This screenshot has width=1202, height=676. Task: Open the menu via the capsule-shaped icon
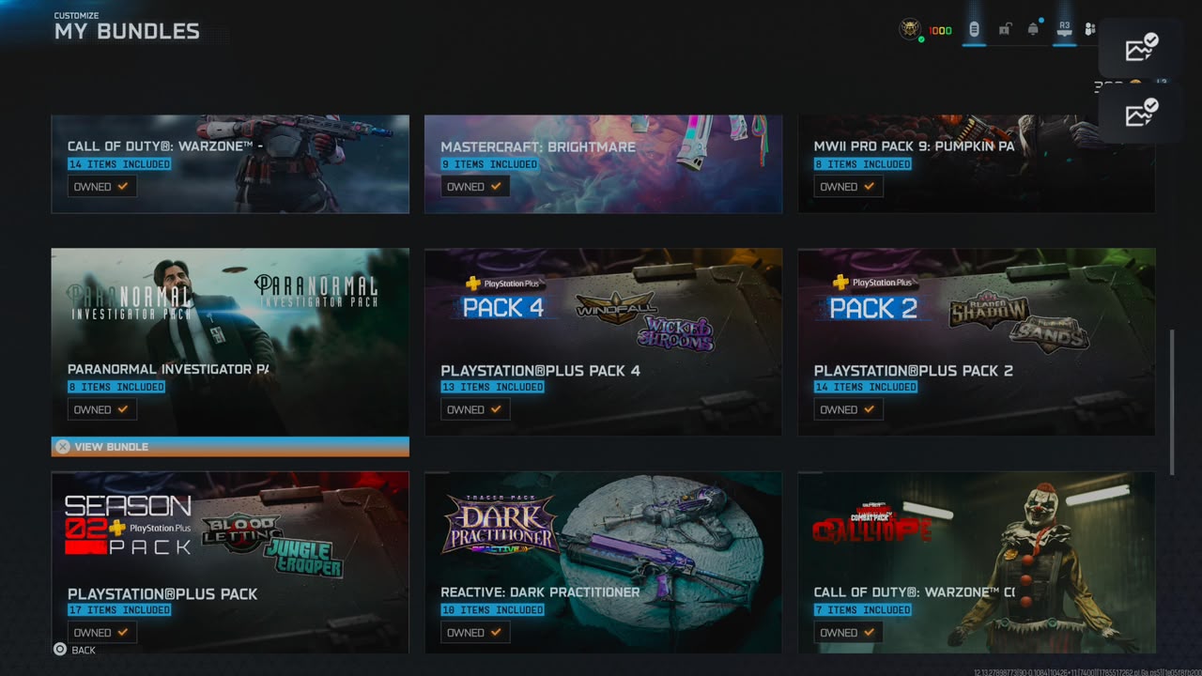974,29
